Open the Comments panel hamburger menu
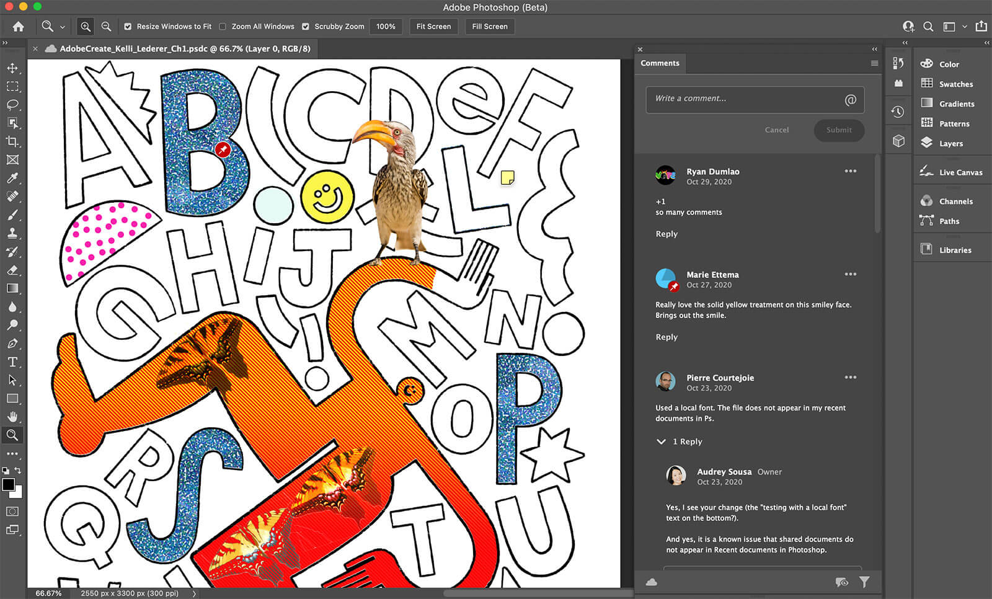This screenshot has width=992, height=599. (874, 63)
